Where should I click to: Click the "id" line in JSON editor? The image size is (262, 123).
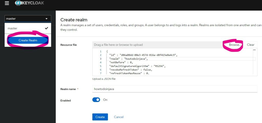[143, 55]
